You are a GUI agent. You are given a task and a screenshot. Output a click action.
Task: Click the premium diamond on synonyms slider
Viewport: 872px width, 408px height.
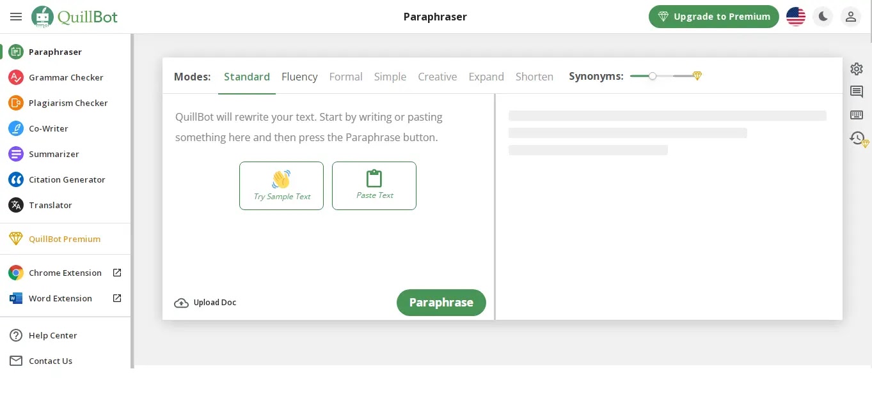tap(697, 76)
